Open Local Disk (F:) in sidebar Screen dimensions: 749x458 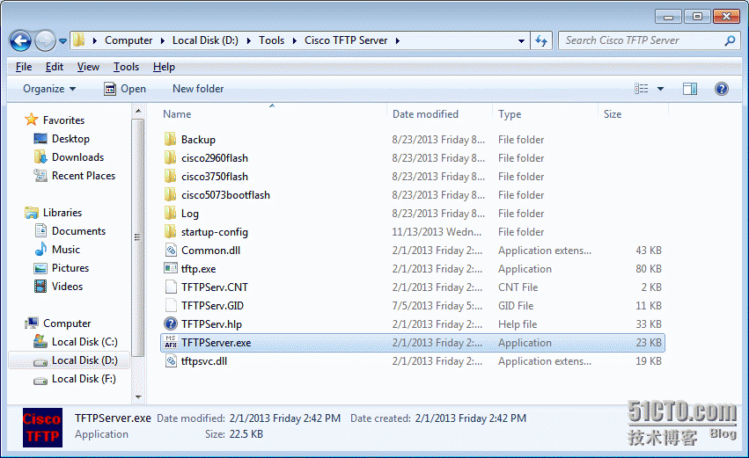click(84, 379)
